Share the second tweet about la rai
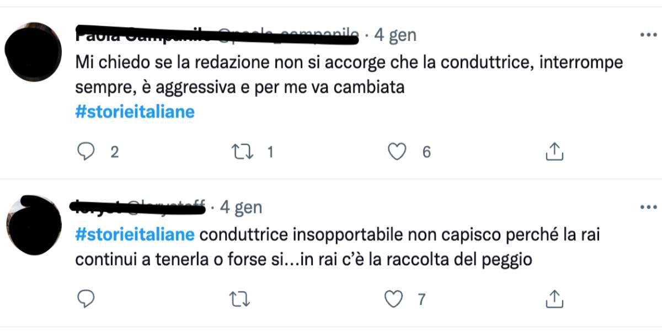Image resolution: width=662 pixels, height=331 pixels. [x=554, y=299]
